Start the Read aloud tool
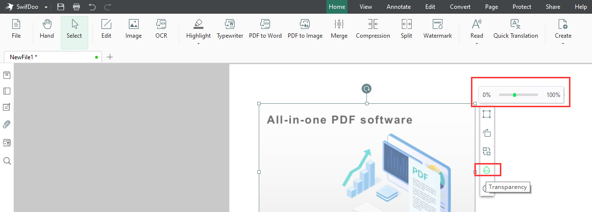Screen dimensions: 592x212 click(477, 29)
